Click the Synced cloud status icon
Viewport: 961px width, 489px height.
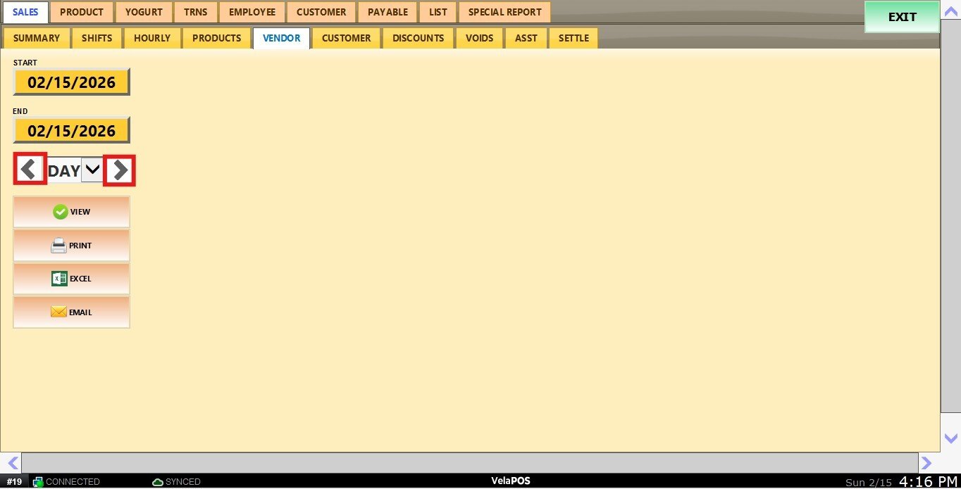coord(158,482)
